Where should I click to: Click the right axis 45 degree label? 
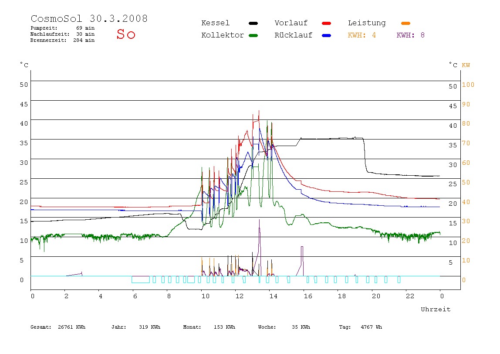(453, 106)
